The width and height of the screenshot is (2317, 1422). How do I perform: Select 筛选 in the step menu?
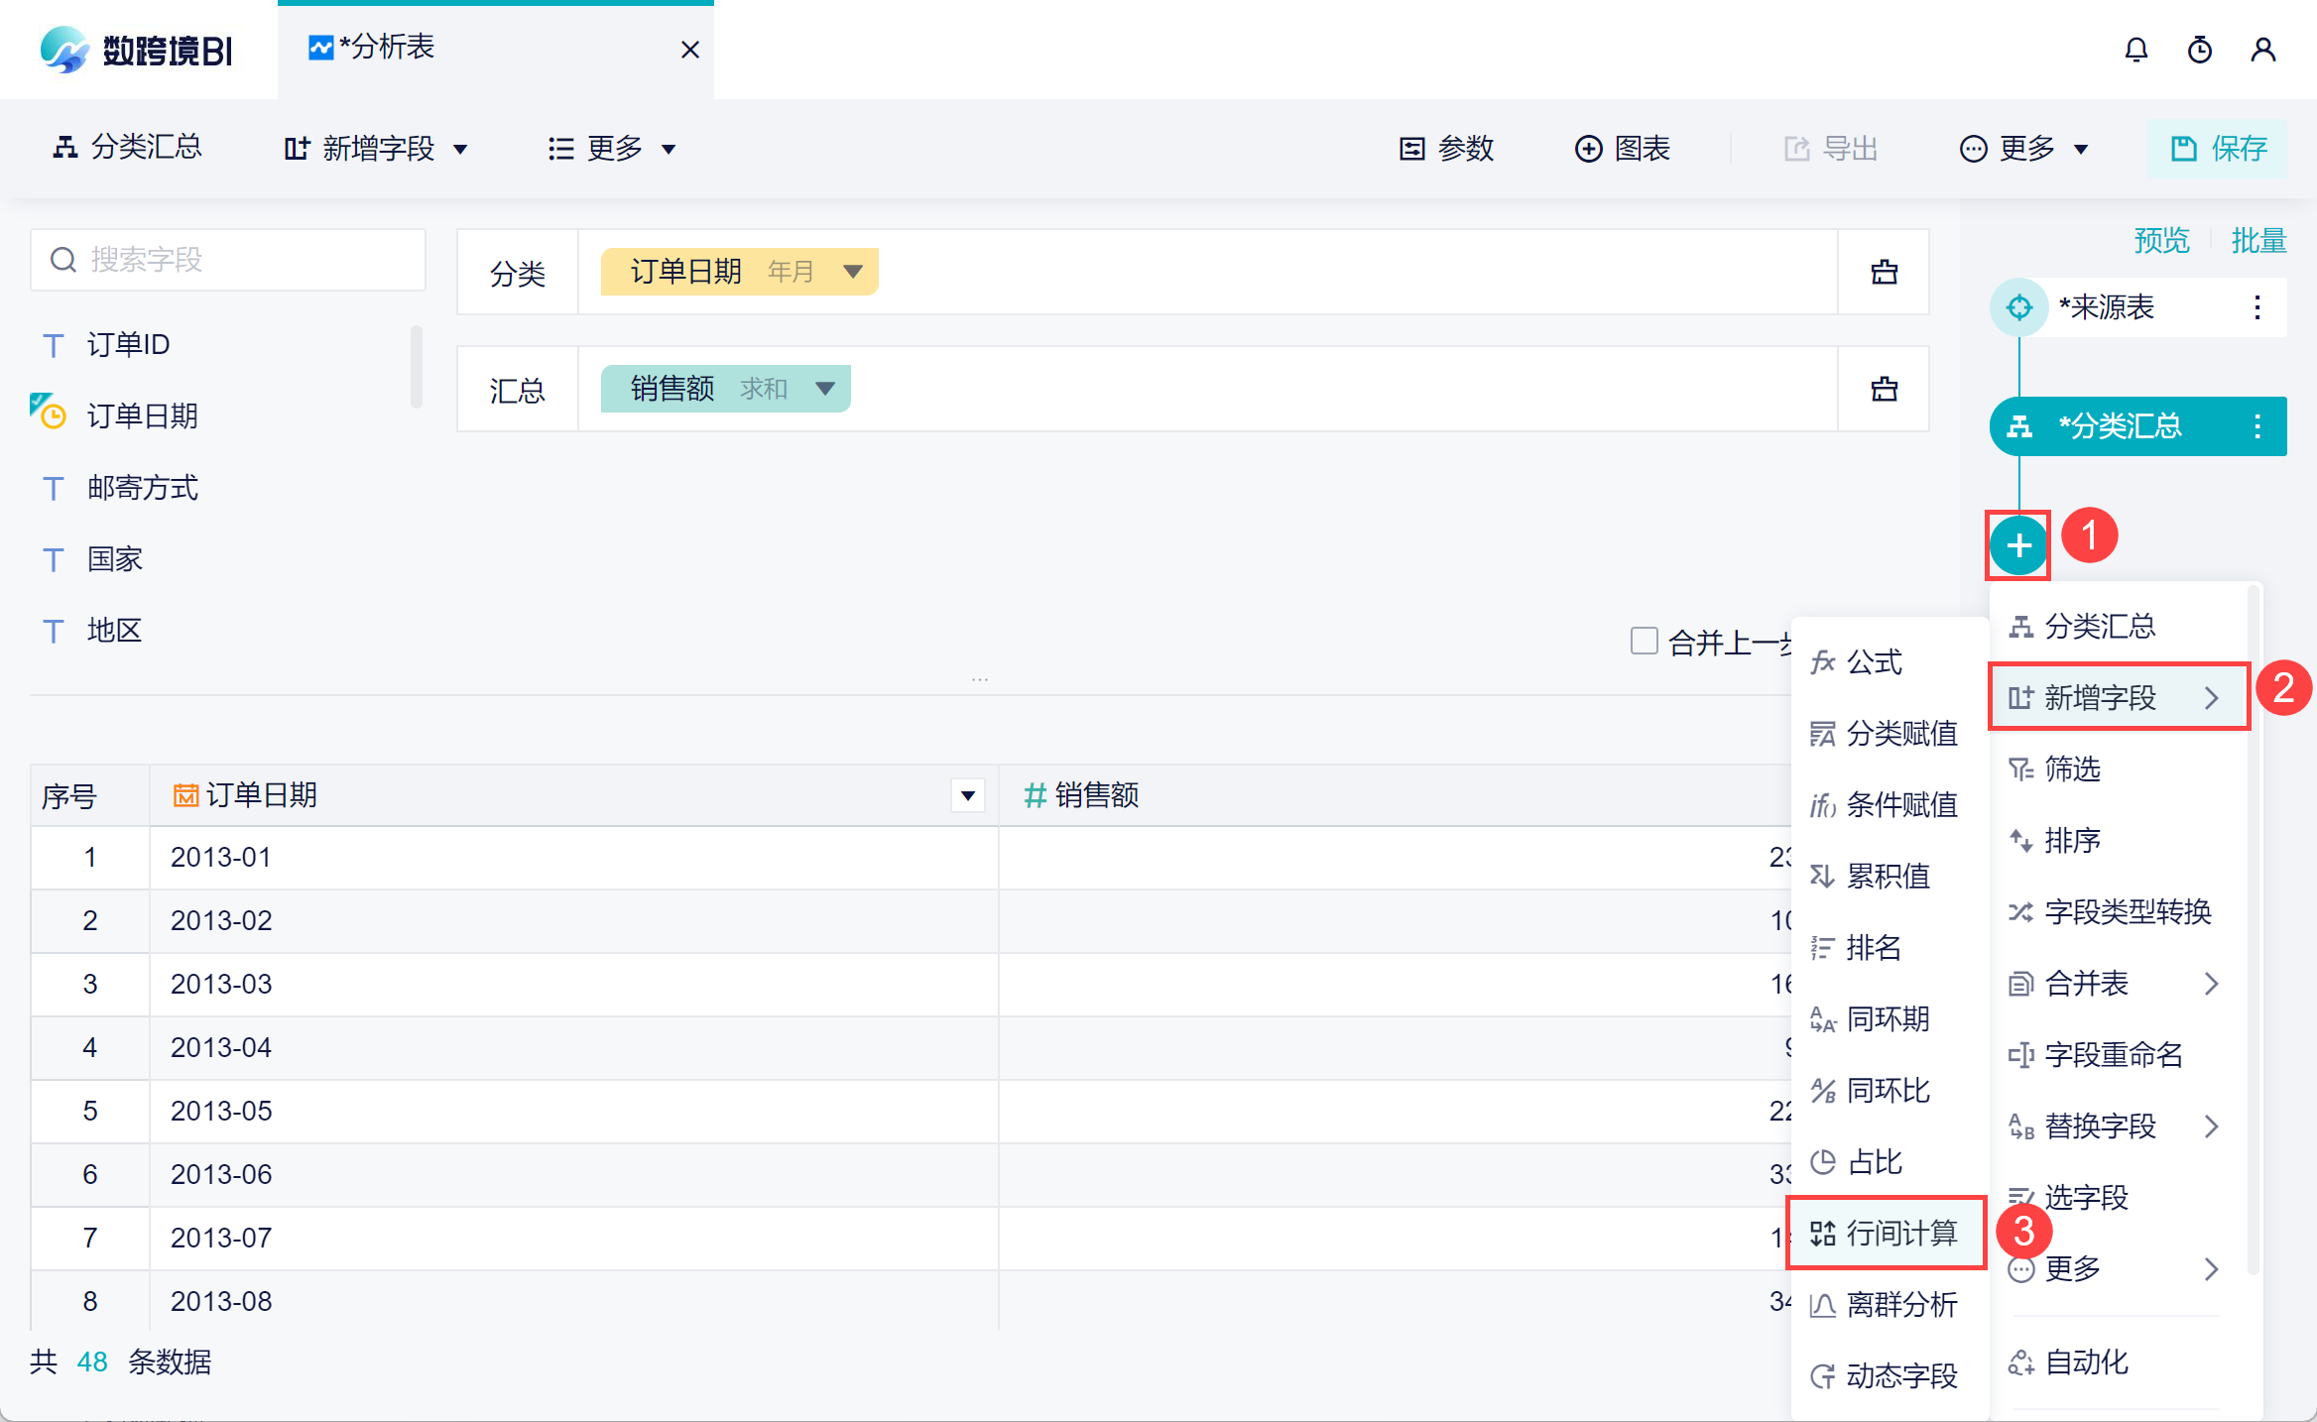2072,769
